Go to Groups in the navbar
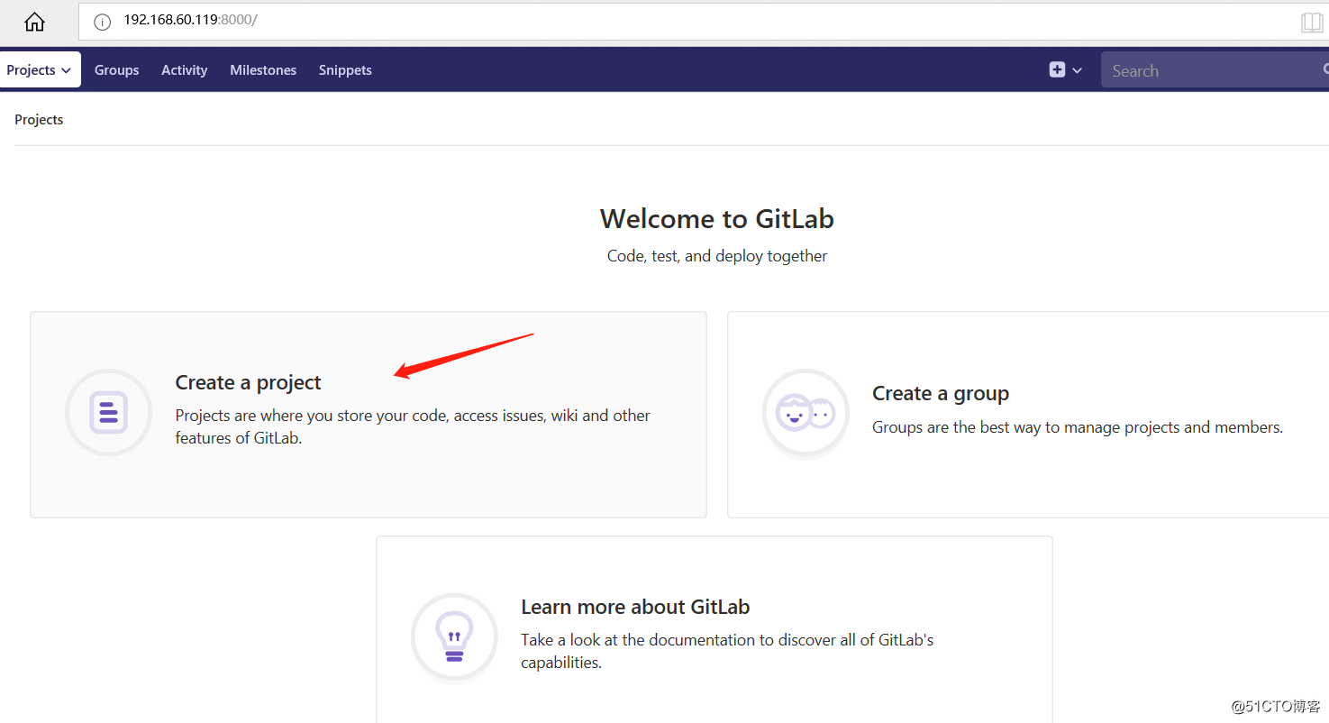Screen dimensions: 1329x723 [x=117, y=69]
